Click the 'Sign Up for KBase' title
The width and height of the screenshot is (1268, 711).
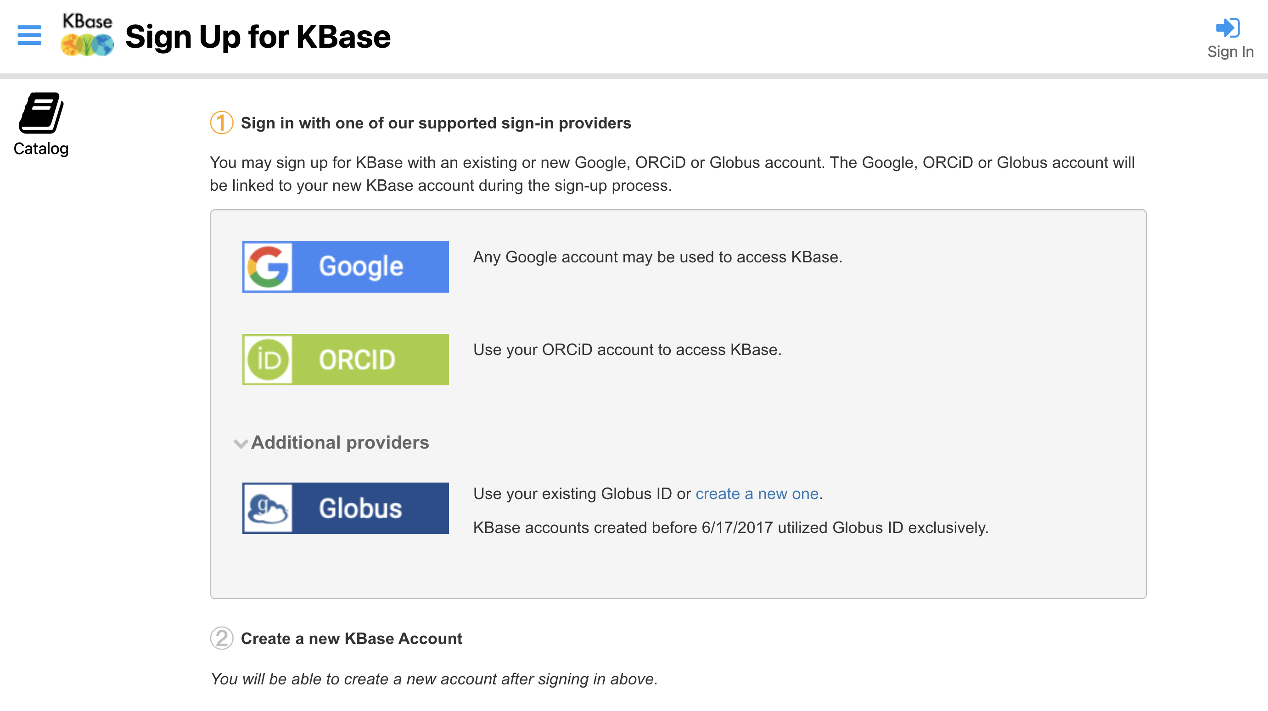tap(258, 36)
